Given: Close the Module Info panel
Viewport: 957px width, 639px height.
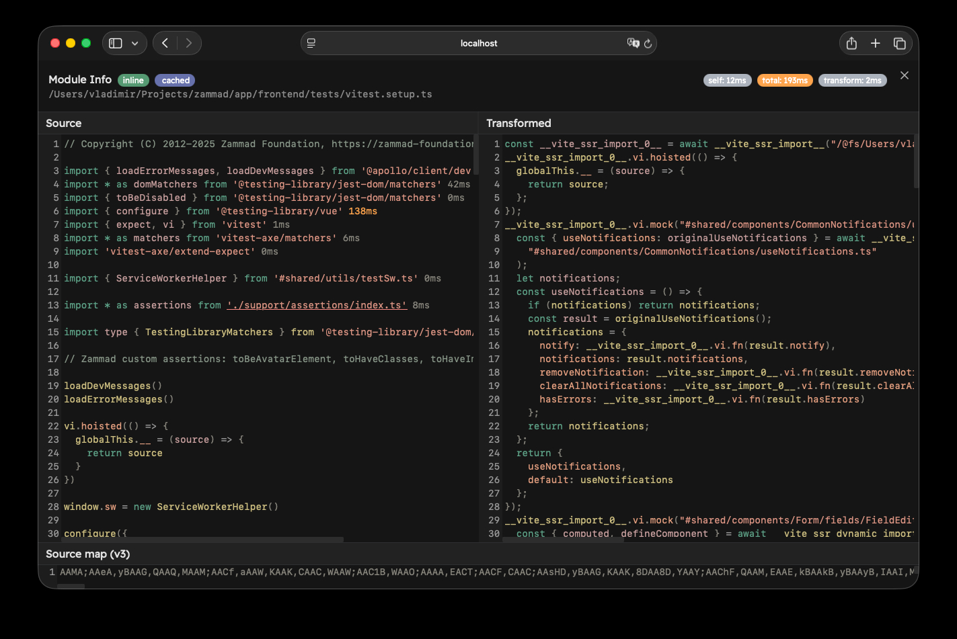Looking at the screenshot, I should 905,75.
